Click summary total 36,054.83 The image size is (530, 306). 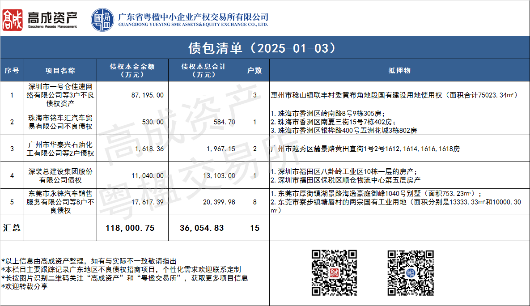pyautogui.click(x=202, y=228)
